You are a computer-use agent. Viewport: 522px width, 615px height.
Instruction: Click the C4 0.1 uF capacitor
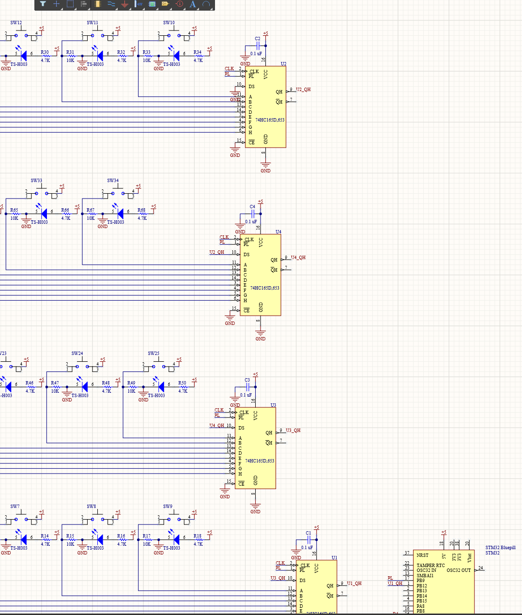pos(252,214)
